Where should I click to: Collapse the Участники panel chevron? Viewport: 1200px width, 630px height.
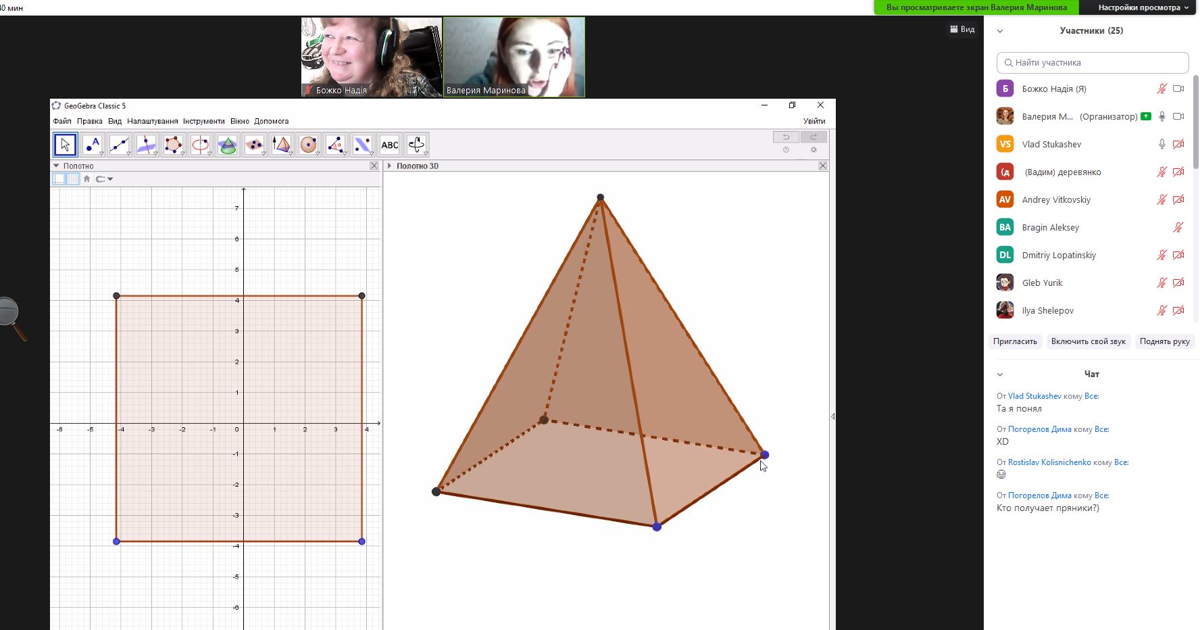[x=1000, y=31]
